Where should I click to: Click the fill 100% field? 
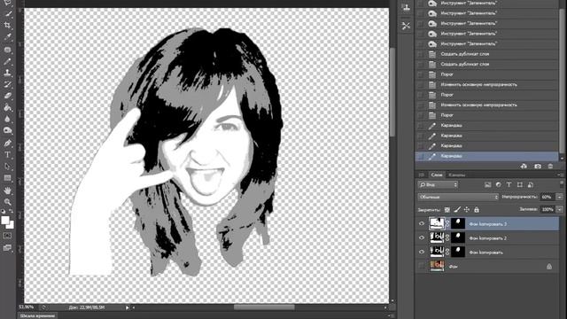pyautogui.click(x=548, y=209)
